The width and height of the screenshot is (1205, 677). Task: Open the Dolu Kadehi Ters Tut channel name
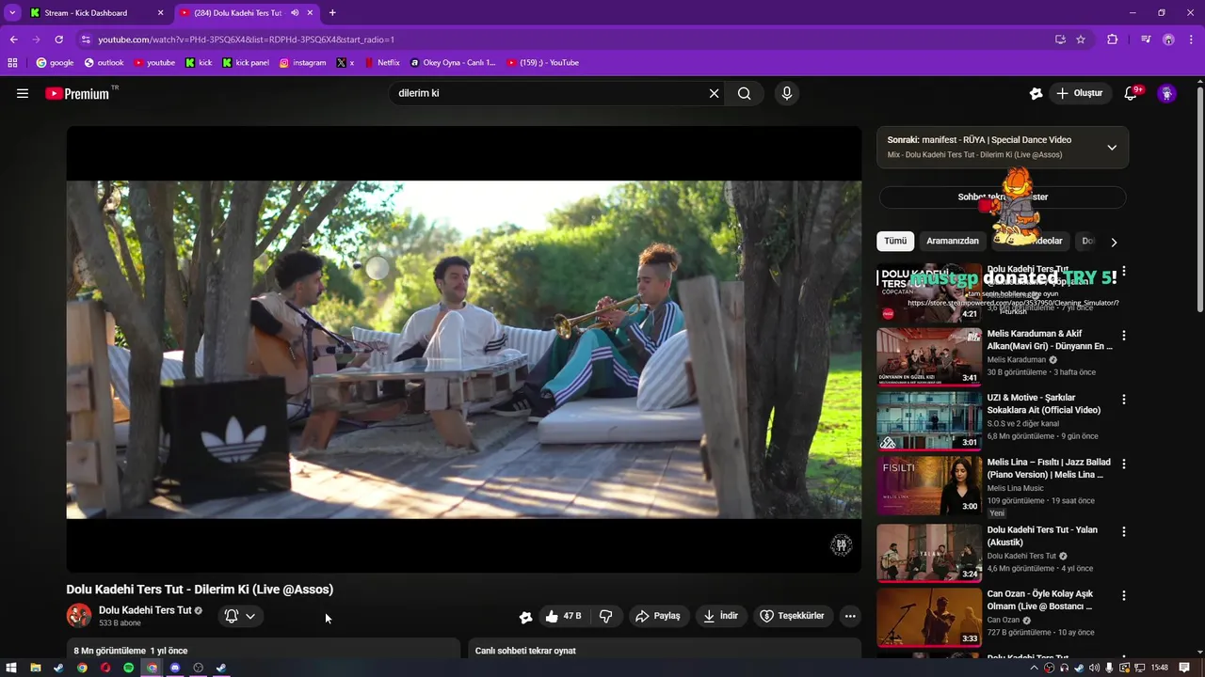point(145,610)
